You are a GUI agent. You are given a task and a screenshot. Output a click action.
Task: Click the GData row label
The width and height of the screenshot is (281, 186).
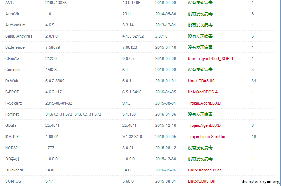tap(11, 125)
